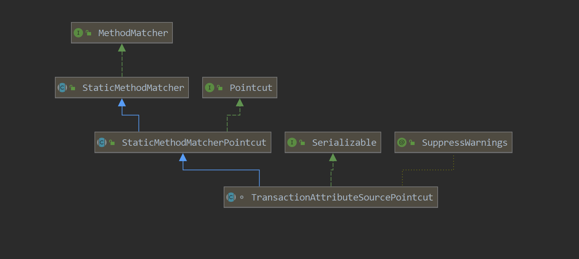
Task: Select the StaticMethodMatcher node label
Action: [x=133, y=88]
